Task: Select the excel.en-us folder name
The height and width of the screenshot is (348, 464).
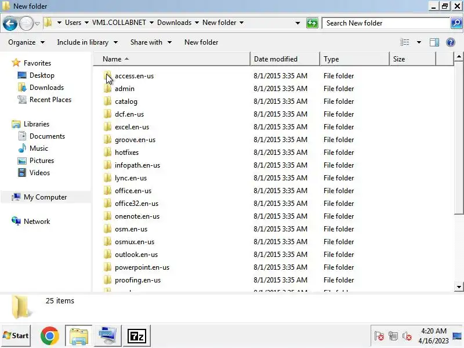Action: point(132,127)
